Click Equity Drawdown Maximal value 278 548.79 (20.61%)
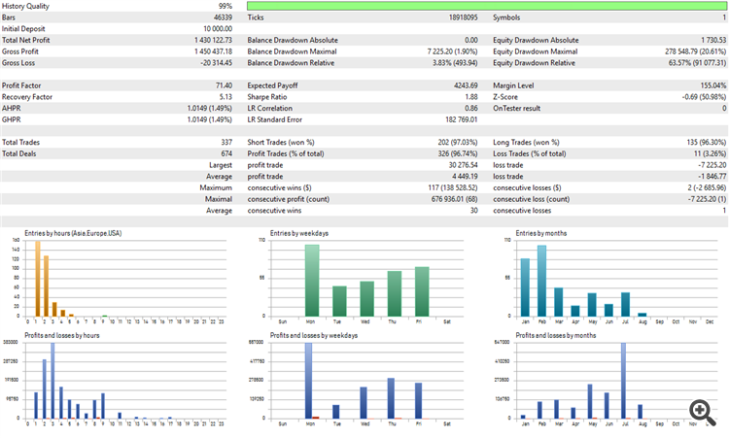 (696, 51)
